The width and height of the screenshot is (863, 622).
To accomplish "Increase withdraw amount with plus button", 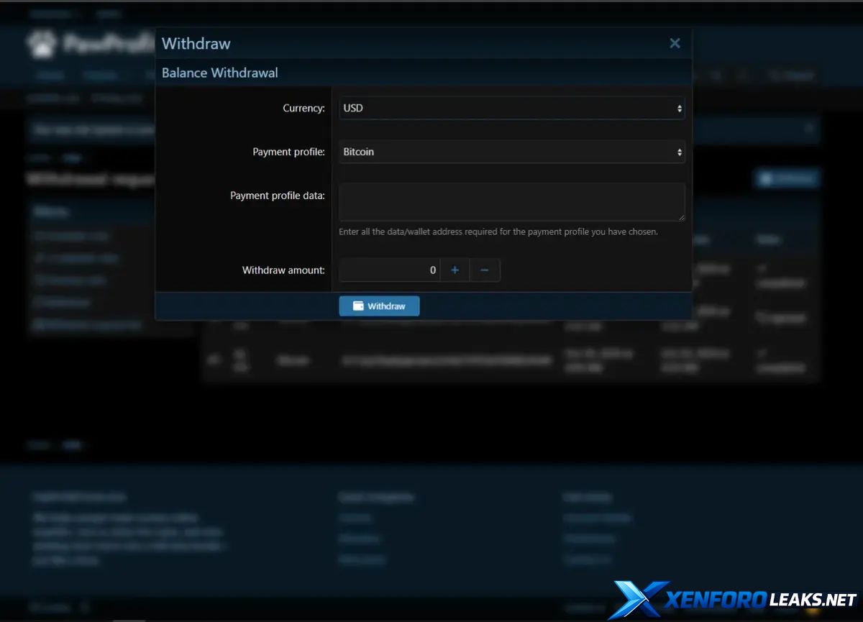I will tap(455, 270).
